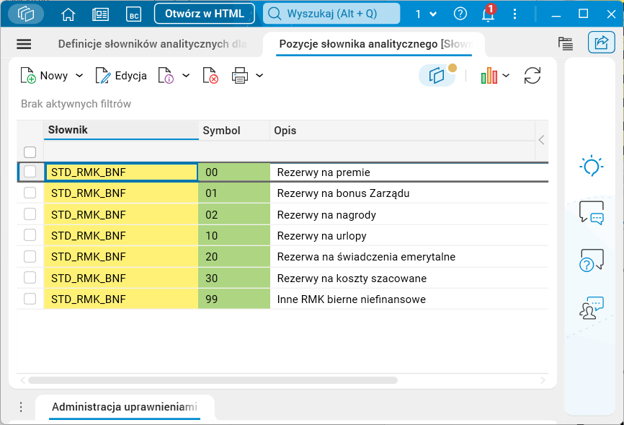Screen dimensions: 624x425
Task: Open the bar chart analysis icon
Action: click(491, 76)
